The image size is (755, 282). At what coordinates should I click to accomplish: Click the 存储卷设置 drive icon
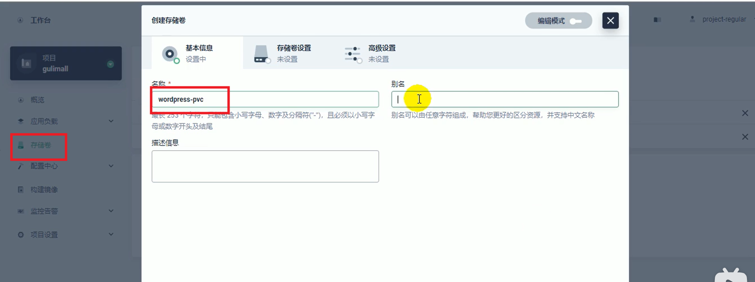(262, 54)
